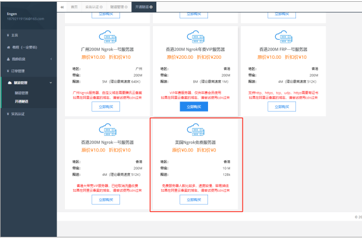Collapse the 隧道管理 sidebar menu chevron
This screenshot has height=238, width=362.
(51, 82)
